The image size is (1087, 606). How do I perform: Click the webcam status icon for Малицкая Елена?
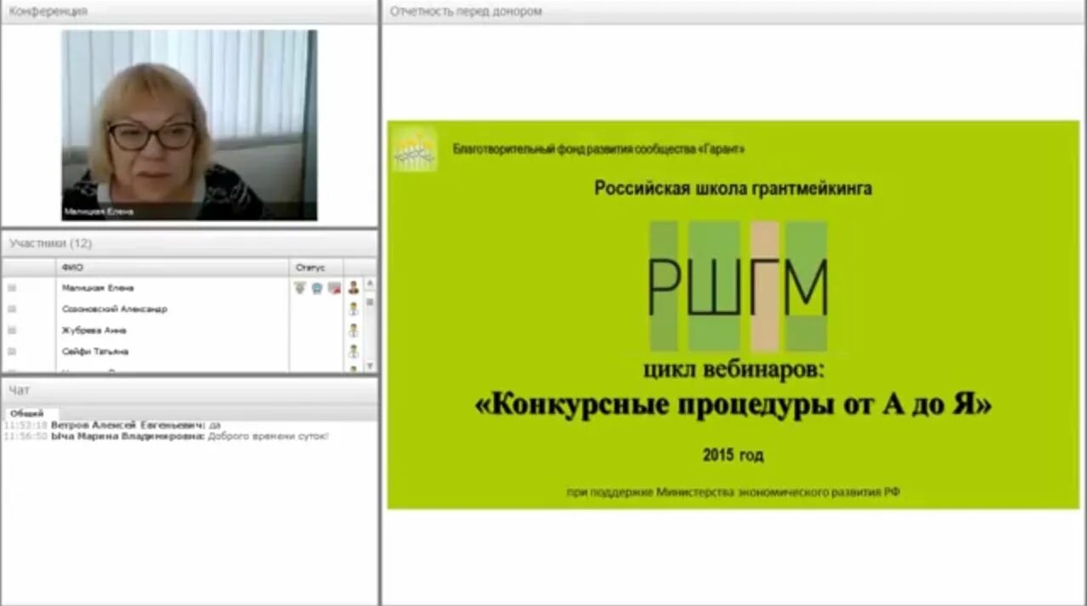tap(317, 288)
